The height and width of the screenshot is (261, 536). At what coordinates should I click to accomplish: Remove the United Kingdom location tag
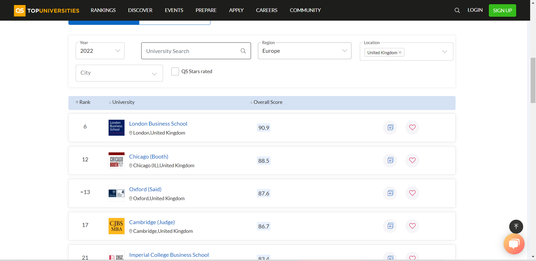(x=400, y=52)
